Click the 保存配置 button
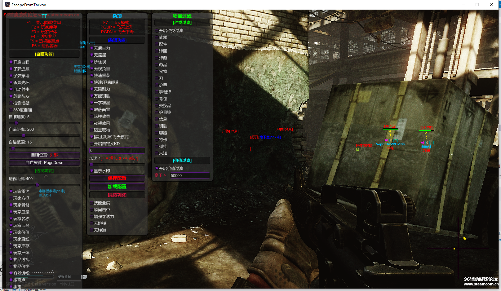Image resolution: width=501 pixels, height=291 pixels. 117,178
